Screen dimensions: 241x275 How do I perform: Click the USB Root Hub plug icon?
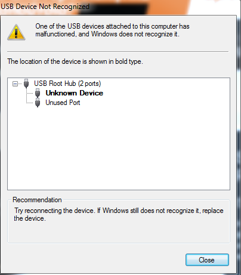coord(26,84)
